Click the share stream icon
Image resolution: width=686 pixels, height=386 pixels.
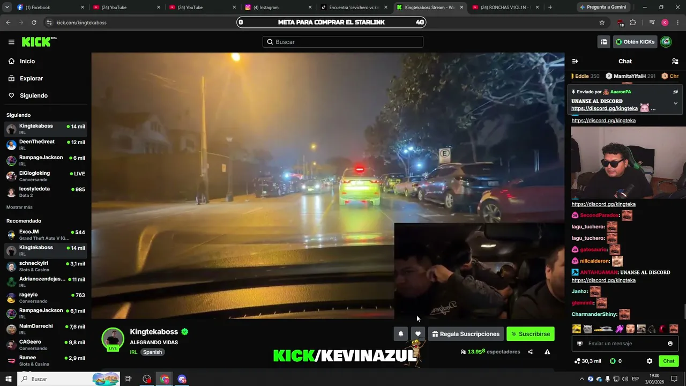(x=530, y=352)
